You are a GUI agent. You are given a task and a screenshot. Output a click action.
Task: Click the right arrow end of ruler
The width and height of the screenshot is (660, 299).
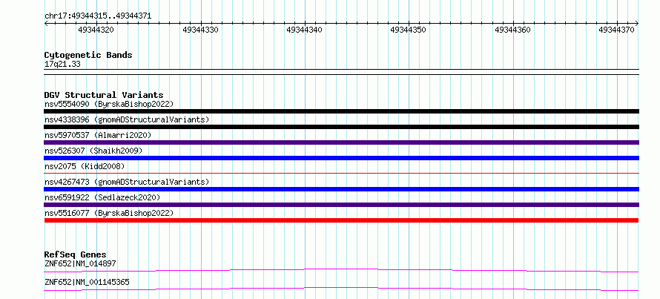coord(636,23)
